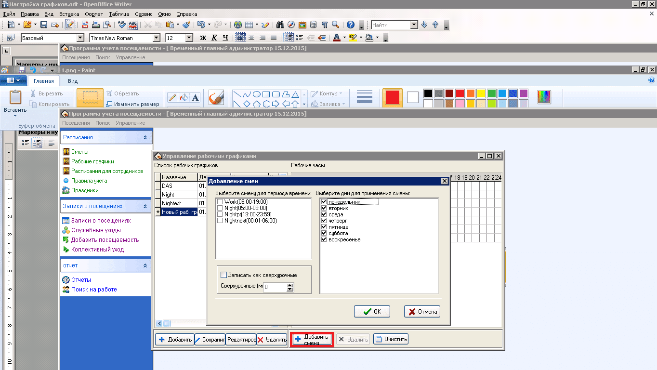Click the Spelling and grammar check icon
Image resolution: width=657 pixels, height=370 pixels.
tap(121, 25)
